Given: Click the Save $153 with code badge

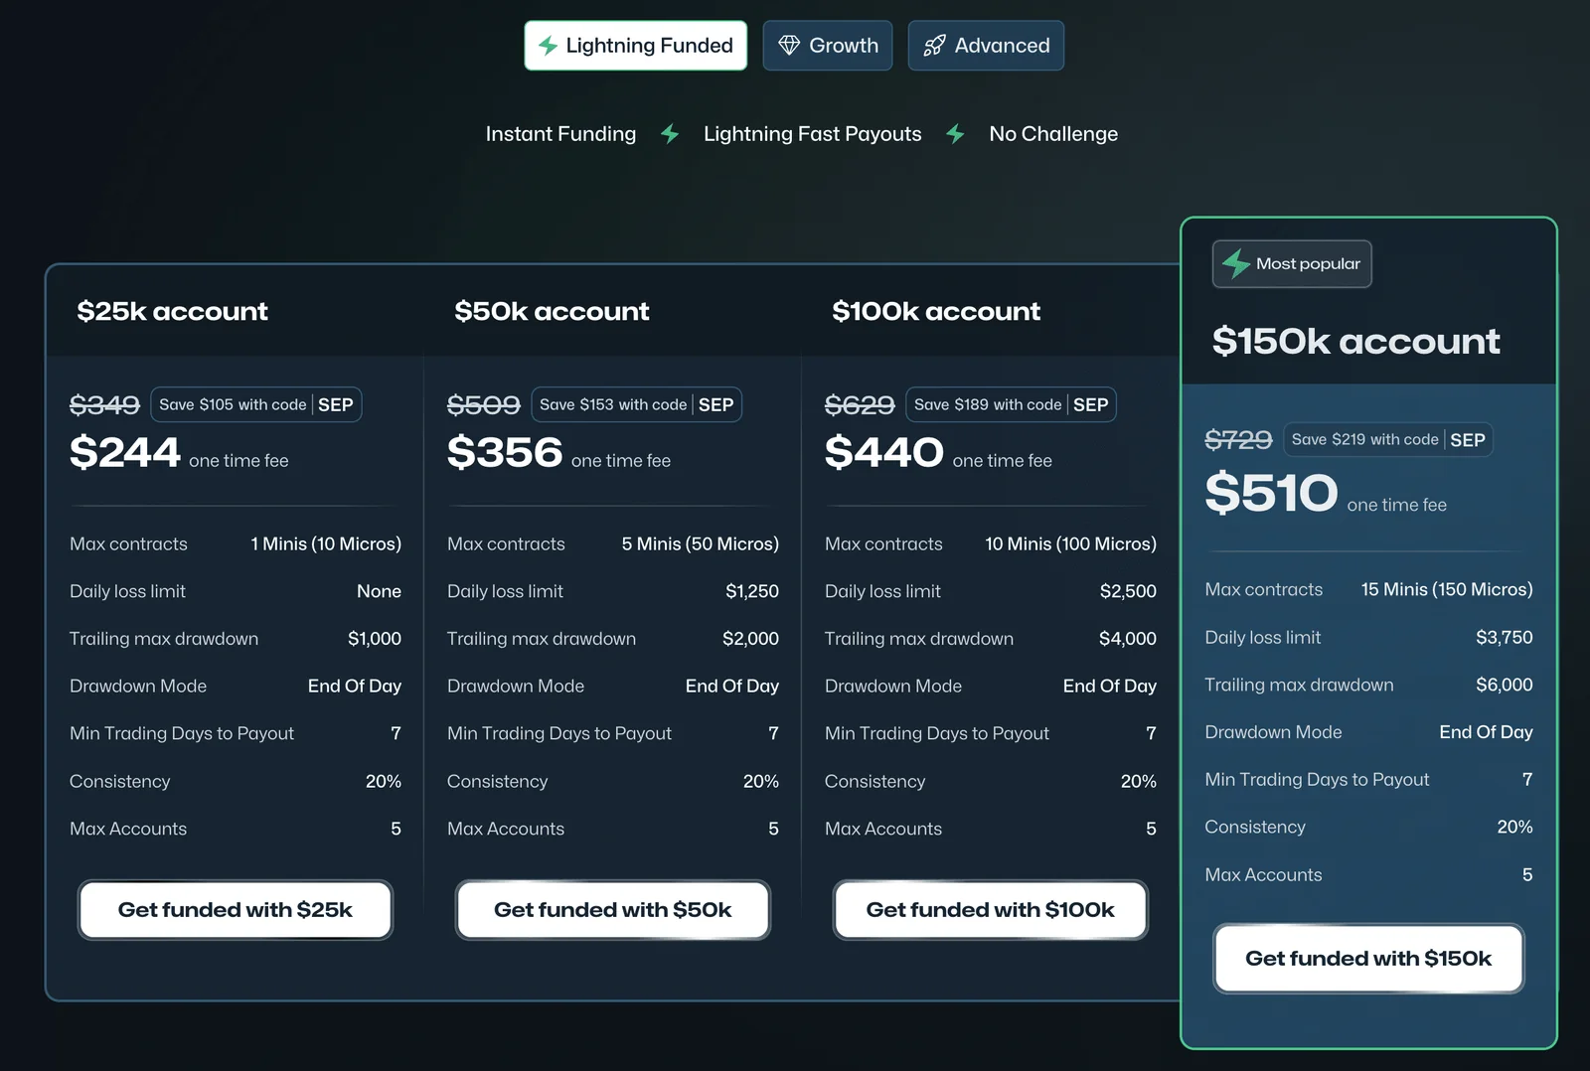Looking at the screenshot, I should [637, 404].
